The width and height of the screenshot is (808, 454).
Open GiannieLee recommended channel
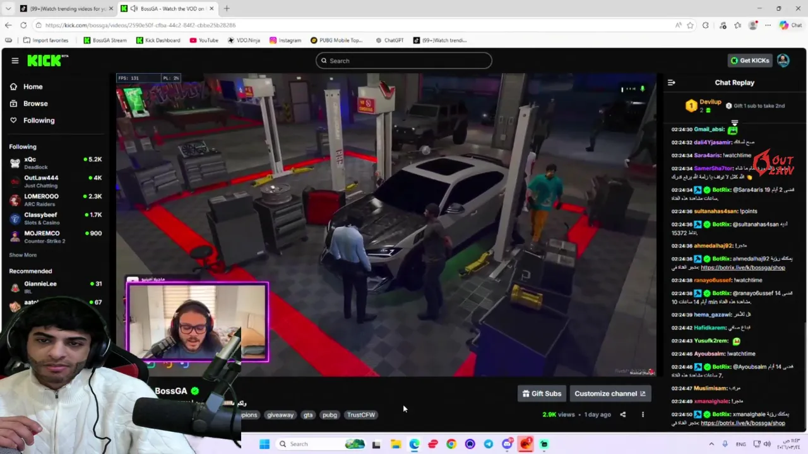point(56,286)
